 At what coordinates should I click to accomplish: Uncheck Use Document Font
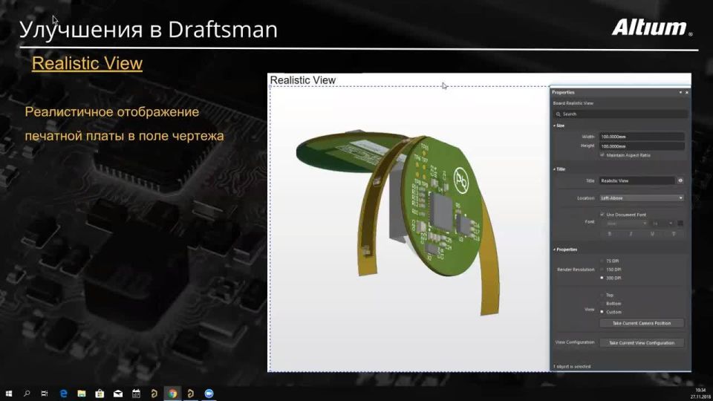pos(602,214)
